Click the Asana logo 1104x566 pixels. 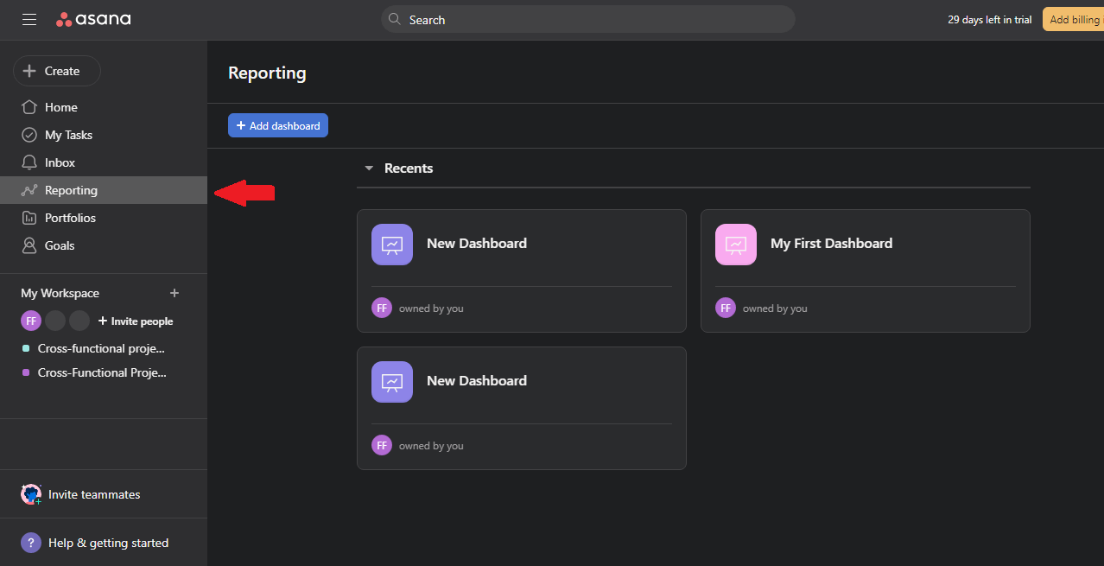[93, 18]
